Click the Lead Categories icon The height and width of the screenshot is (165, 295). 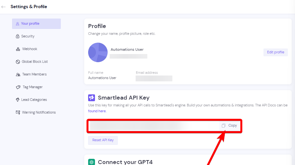click(x=18, y=100)
